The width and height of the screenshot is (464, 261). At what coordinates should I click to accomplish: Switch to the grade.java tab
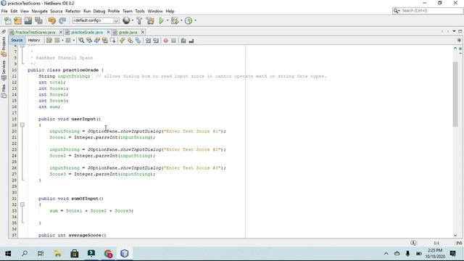coord(128,32)
